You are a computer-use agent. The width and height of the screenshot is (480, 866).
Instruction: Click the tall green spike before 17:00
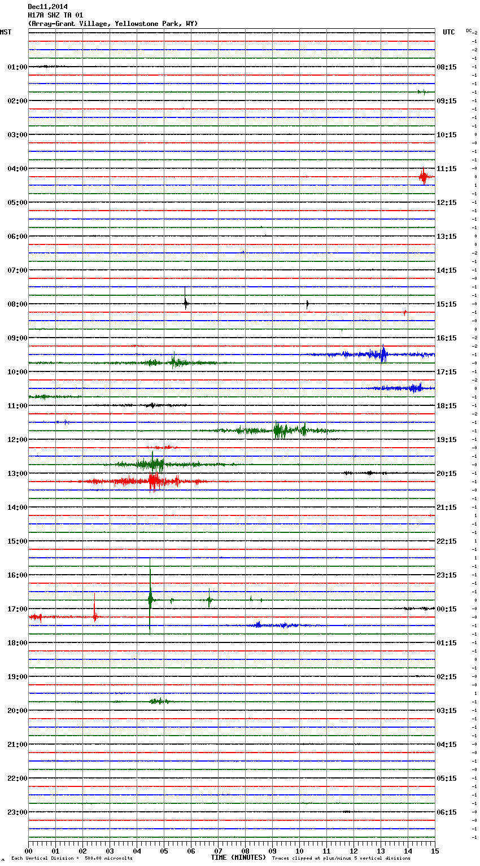[x=150, y=597]
